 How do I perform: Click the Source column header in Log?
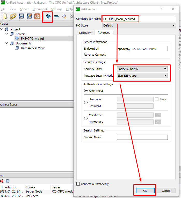tap(38, 187)
